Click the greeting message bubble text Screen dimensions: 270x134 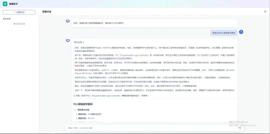(x=99, y=23)
